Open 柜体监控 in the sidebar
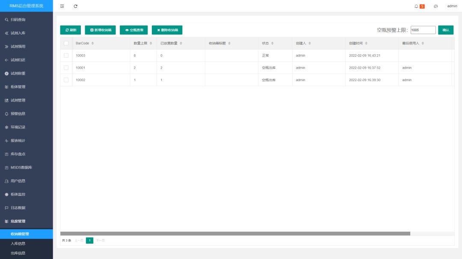462x259 pixels. [27, 194]
